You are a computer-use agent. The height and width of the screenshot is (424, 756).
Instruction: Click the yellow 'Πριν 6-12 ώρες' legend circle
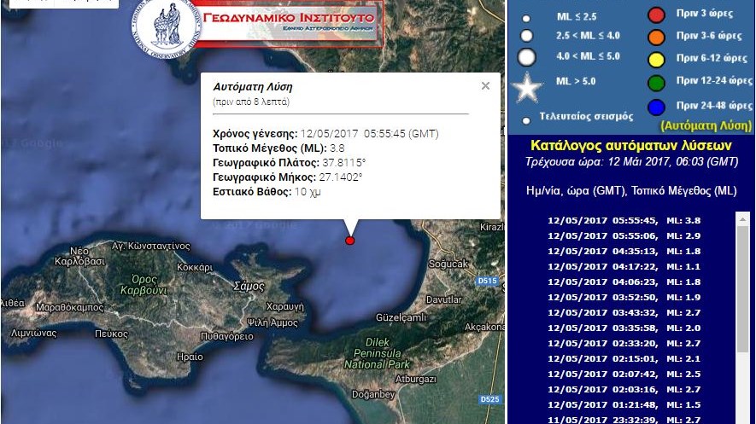click(x=656, y=60)
